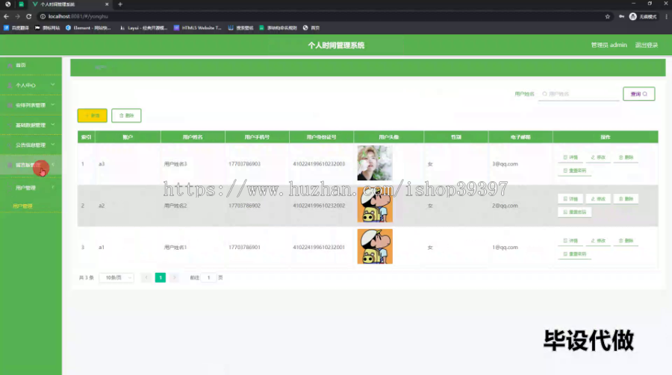Expand the 安排列表管理 sidebar menu
The width and height of the screenshot is (672, 375).
click(x=31, y=105)
